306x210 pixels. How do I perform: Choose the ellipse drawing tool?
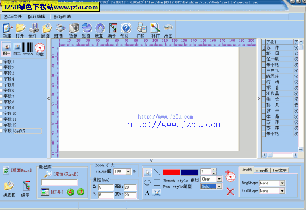click(x=147, y=182)
